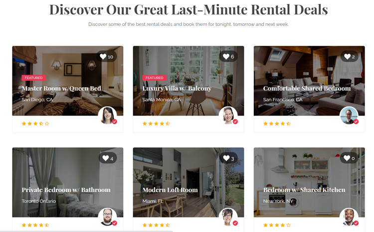
Task: Favorite Bedroom w/ Shared Kitchen heart icon
Action: click(x=347, y=158)
